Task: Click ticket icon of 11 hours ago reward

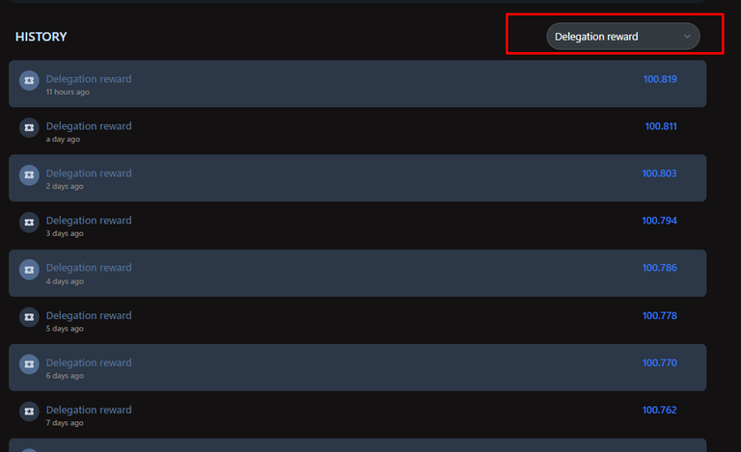Action: (x=29, y=80)
